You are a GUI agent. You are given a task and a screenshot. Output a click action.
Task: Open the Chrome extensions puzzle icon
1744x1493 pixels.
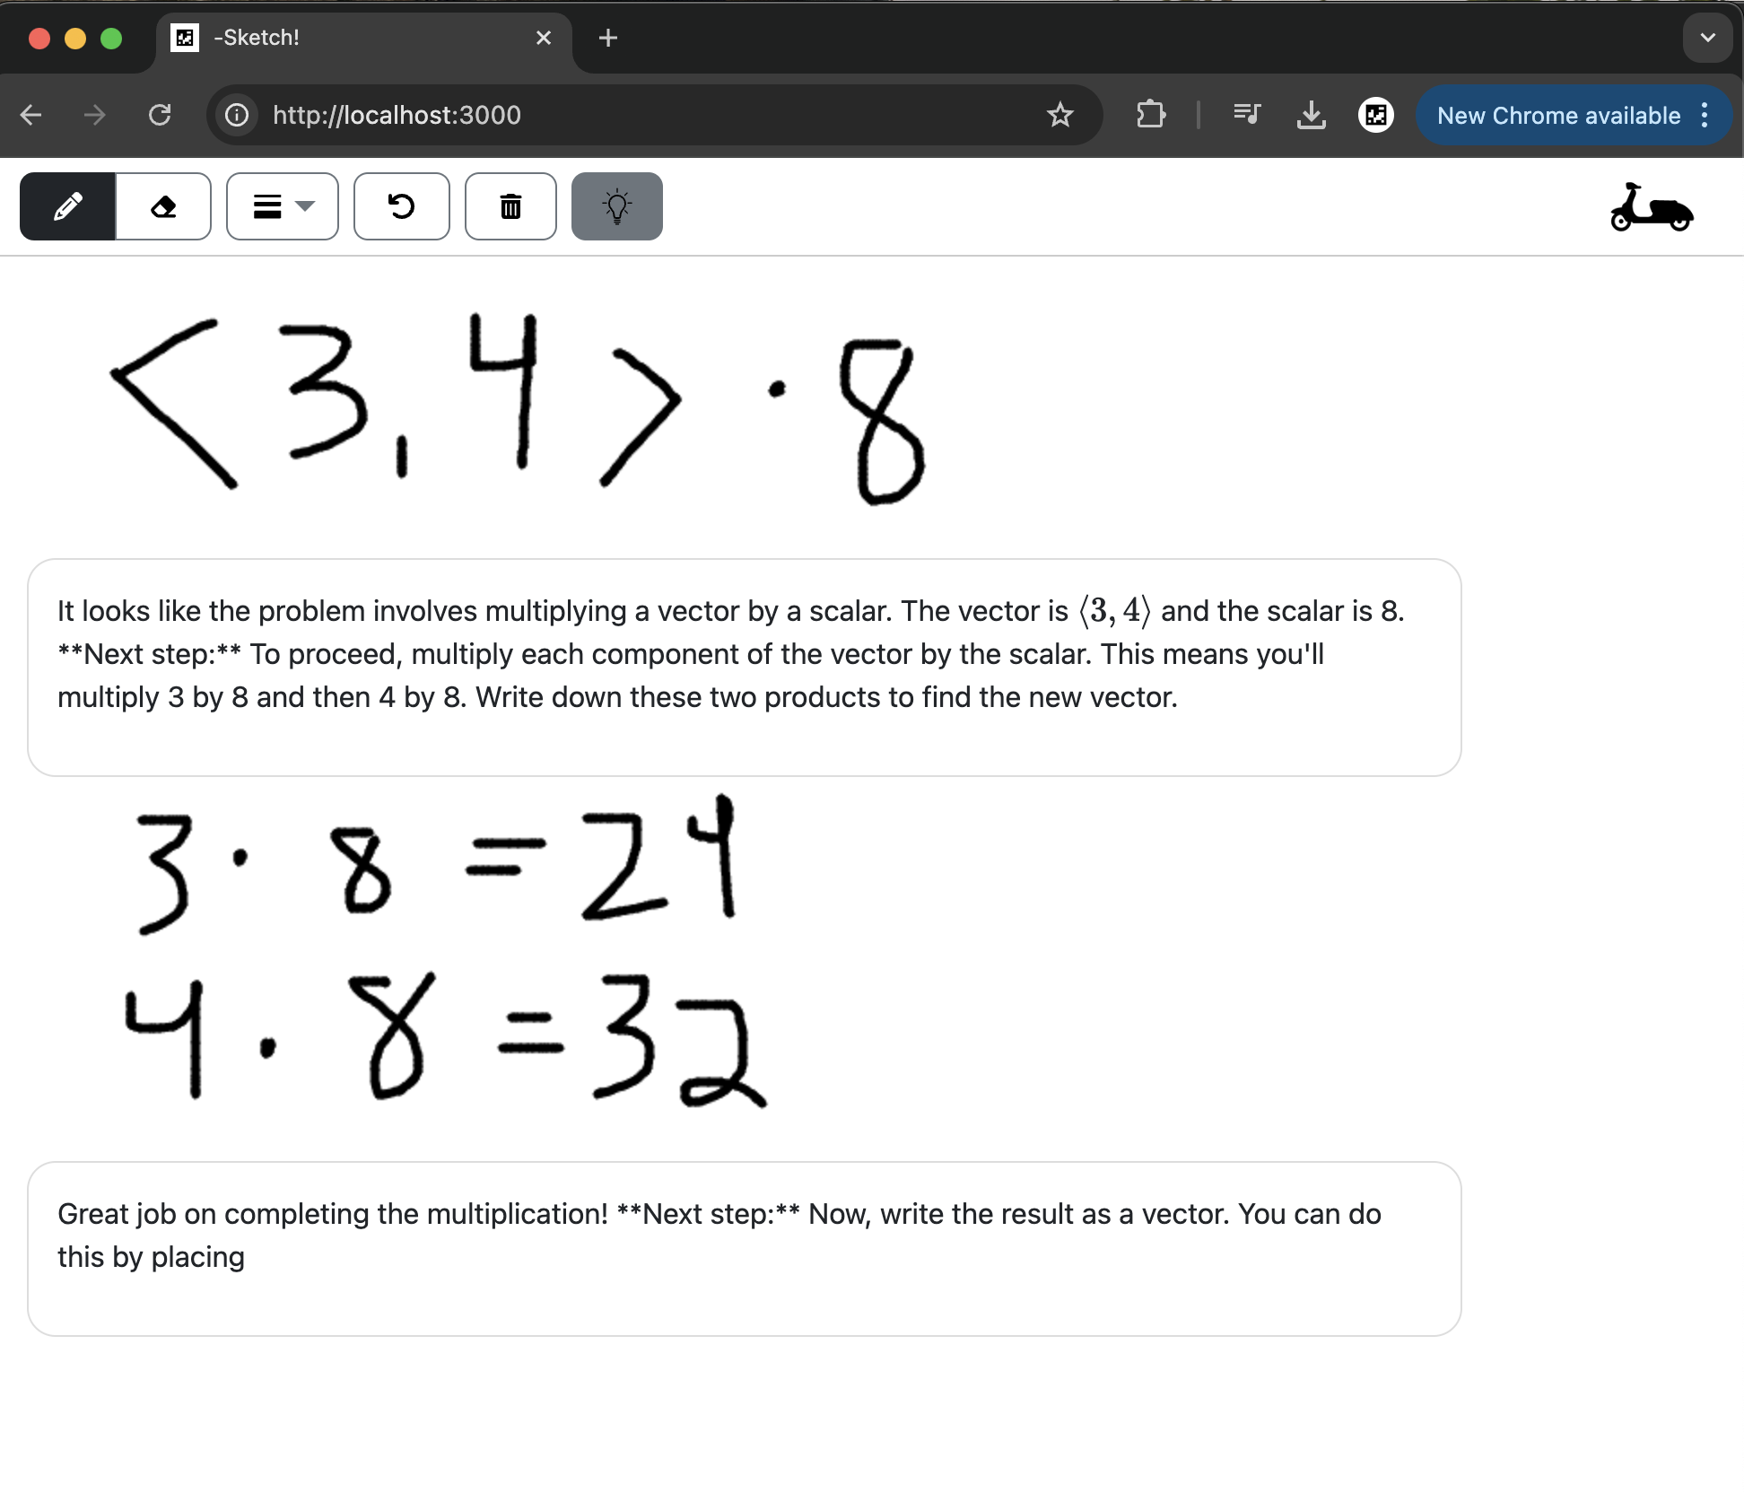(x=1150, y=115)
